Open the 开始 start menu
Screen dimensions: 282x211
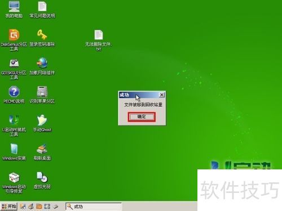coord(9,206)
